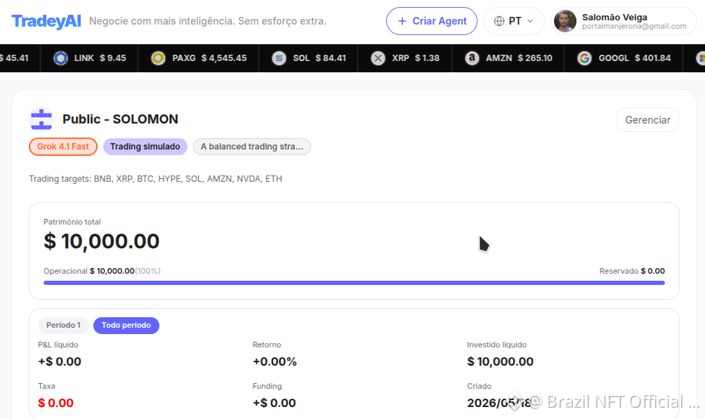
Task: Click the SOL coin icon in ticker
Action: 279,58
